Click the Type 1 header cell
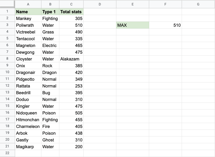The image size is (215, 157). coord(50,12)
